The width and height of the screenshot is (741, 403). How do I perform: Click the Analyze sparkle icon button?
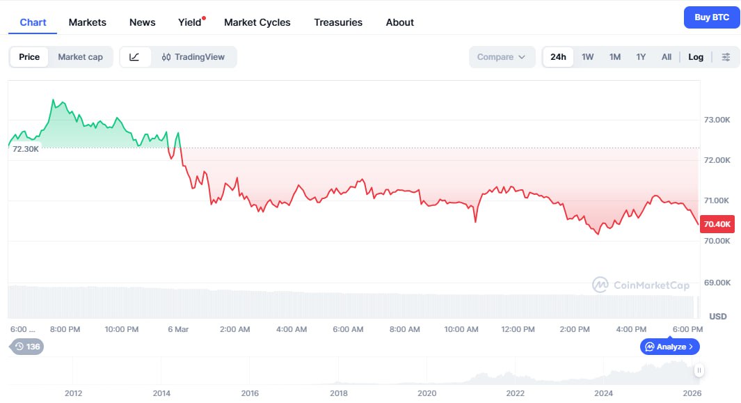669,347
